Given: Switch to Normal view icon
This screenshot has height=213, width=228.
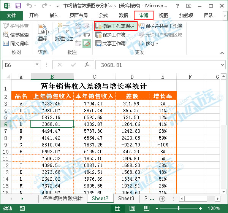Looking at the screenshot, I should 117,208.
